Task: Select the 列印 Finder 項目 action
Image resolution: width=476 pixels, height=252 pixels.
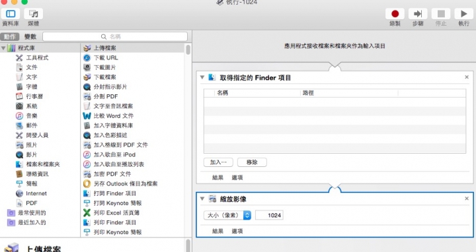Action: [x=115, y=222]
